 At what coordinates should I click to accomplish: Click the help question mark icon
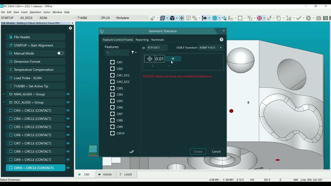(x=221, y=40)
